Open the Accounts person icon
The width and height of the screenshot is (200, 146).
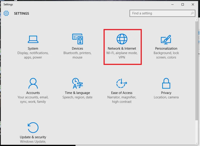(33, 83)
